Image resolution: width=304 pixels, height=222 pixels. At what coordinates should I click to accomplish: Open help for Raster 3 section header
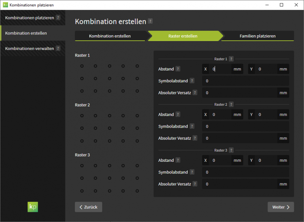pyautogui.click(x=231, y=150)
